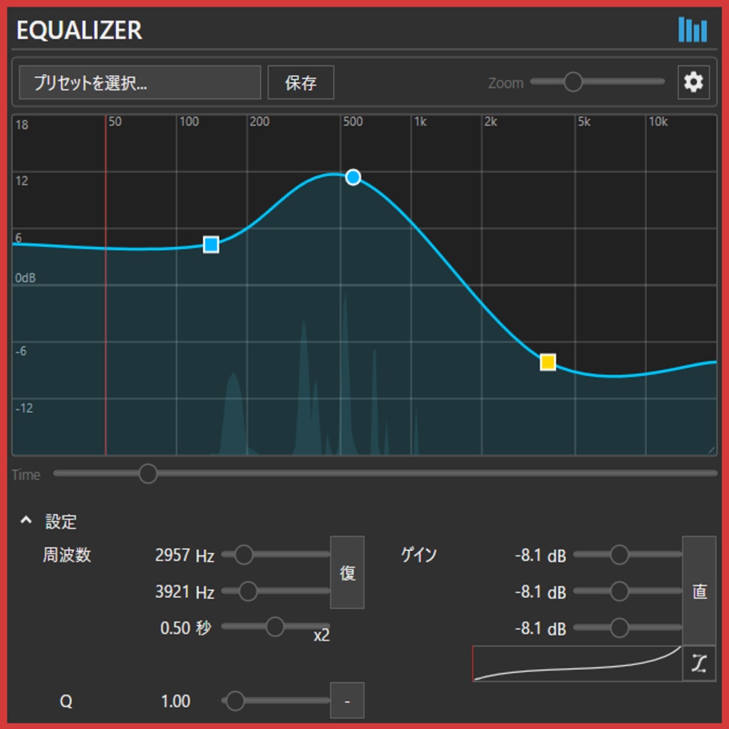Open the プリセットを選択 preset dropdown

pyautogui.click(x=140, y=82)
